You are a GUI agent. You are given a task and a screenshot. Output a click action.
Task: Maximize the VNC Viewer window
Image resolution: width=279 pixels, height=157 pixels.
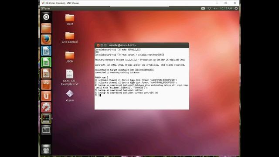[226, 3]
